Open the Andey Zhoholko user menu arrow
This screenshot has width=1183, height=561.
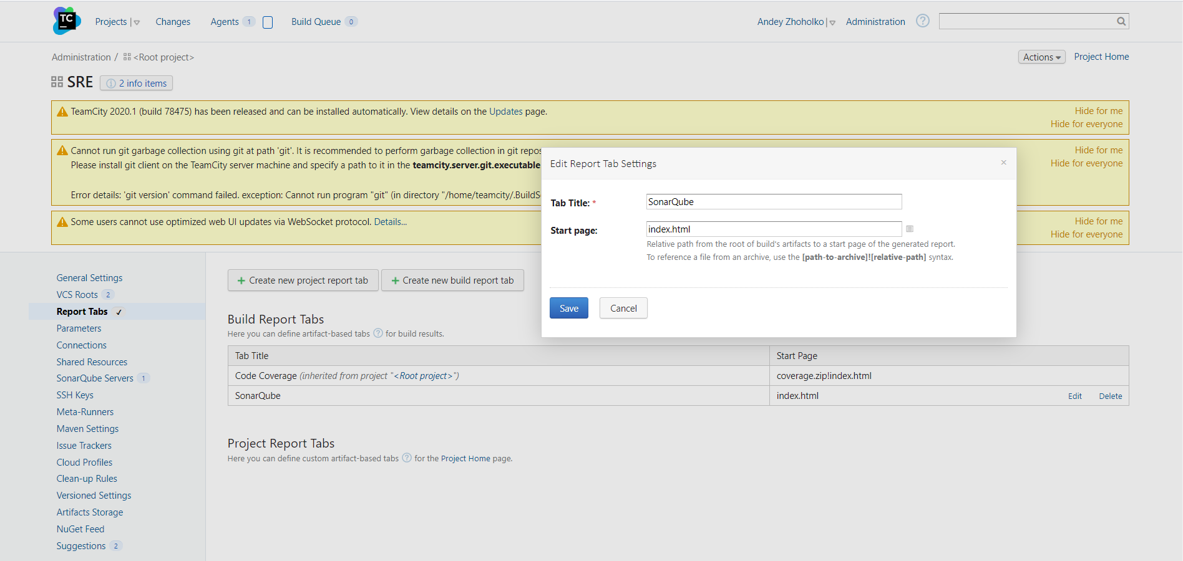pyautogui.click(x=832, y=22)
